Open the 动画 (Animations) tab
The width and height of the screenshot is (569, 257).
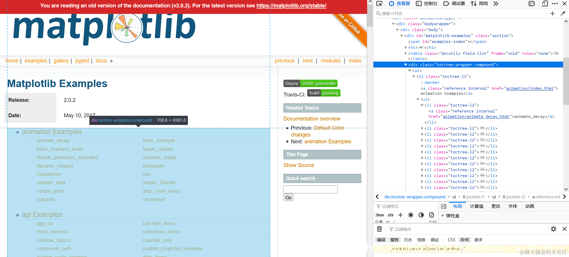pyautogui.click(x=530, y=206)
